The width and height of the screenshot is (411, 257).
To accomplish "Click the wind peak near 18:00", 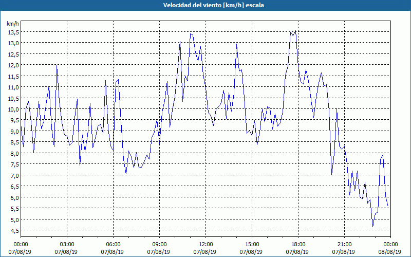I will coord(295,31).
